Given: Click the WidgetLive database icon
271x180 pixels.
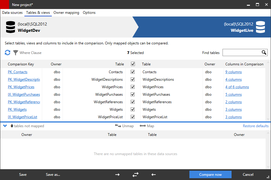Looking at the screenshot, I should pos(261,27).
